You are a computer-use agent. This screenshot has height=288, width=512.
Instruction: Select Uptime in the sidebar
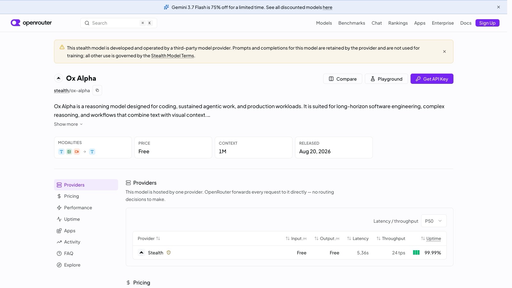pos(86,219)
